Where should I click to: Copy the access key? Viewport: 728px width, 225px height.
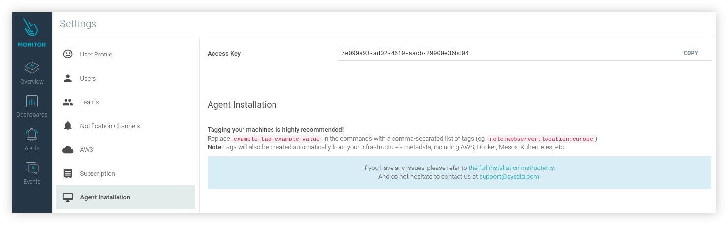(x=691, y=53)
